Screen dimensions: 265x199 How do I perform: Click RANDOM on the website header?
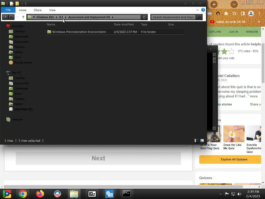pyautogui.click(x=252, y=32)
